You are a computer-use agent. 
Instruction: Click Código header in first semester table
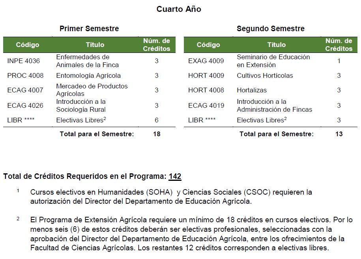pyautogui.click(x=27, y=45)
